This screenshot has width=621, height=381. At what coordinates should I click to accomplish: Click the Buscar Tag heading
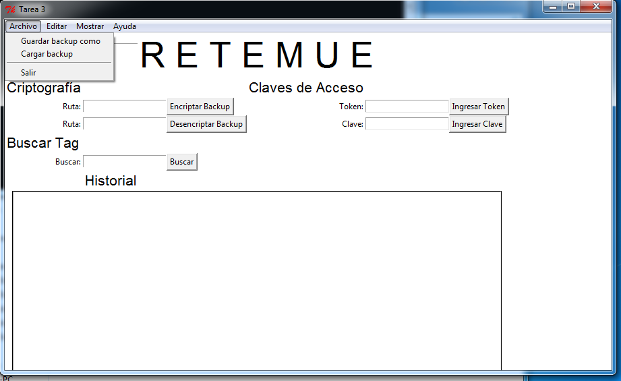coord(42,143)
